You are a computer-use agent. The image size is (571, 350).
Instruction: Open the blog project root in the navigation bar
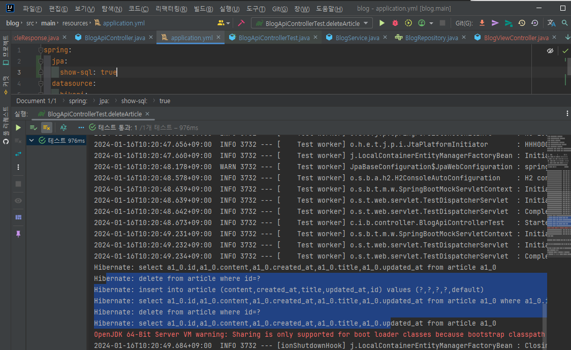(12, 23)
